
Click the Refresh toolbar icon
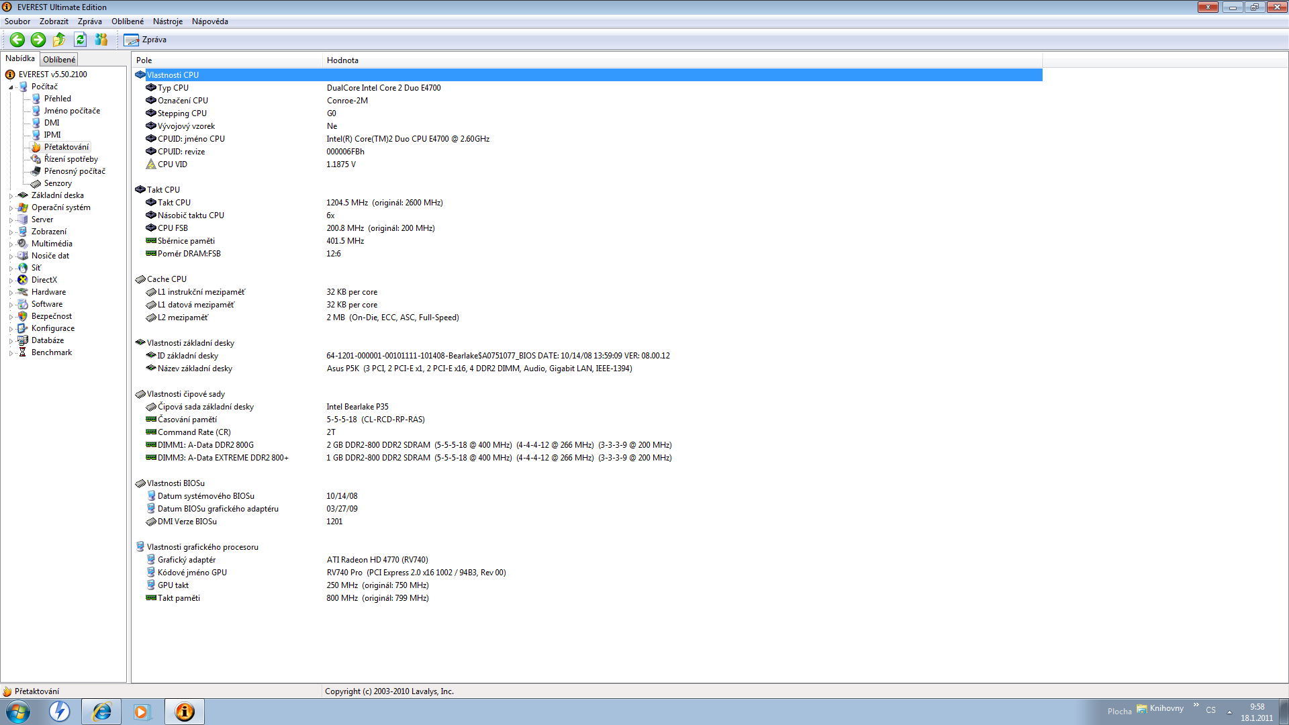[x=80, y=40]
